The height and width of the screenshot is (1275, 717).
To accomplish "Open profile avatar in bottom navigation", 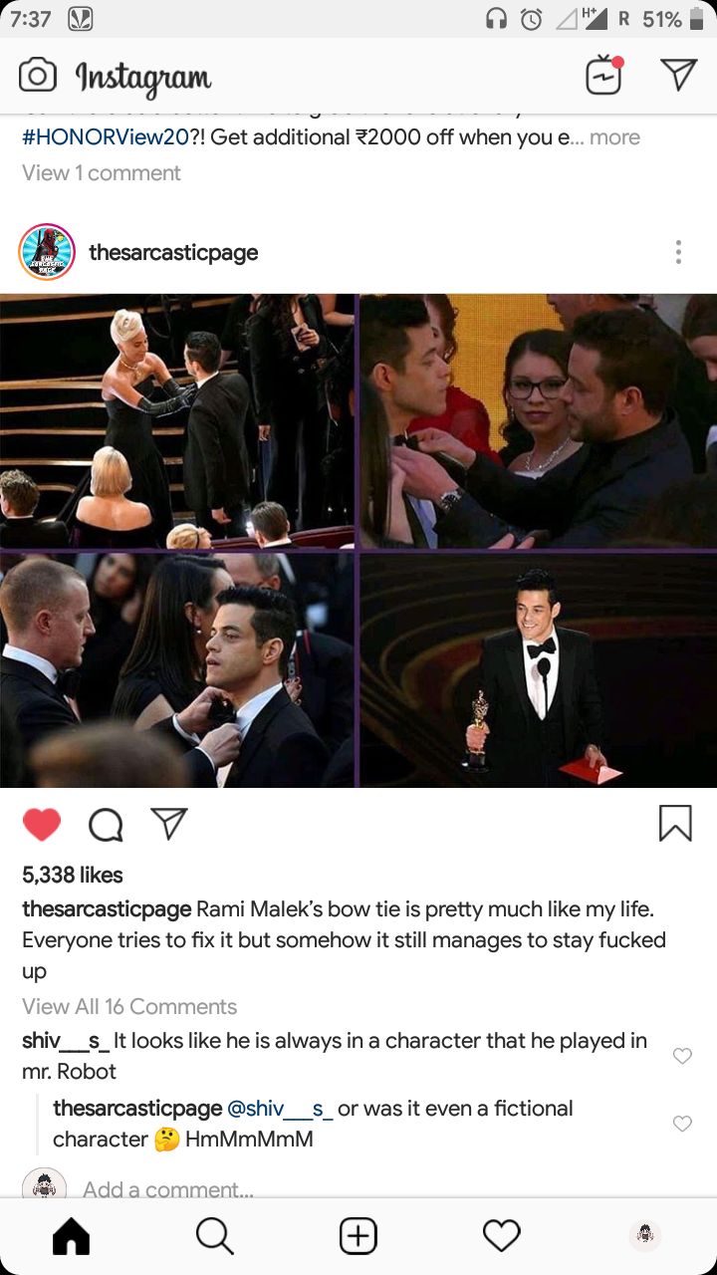I will (645, 1236).
